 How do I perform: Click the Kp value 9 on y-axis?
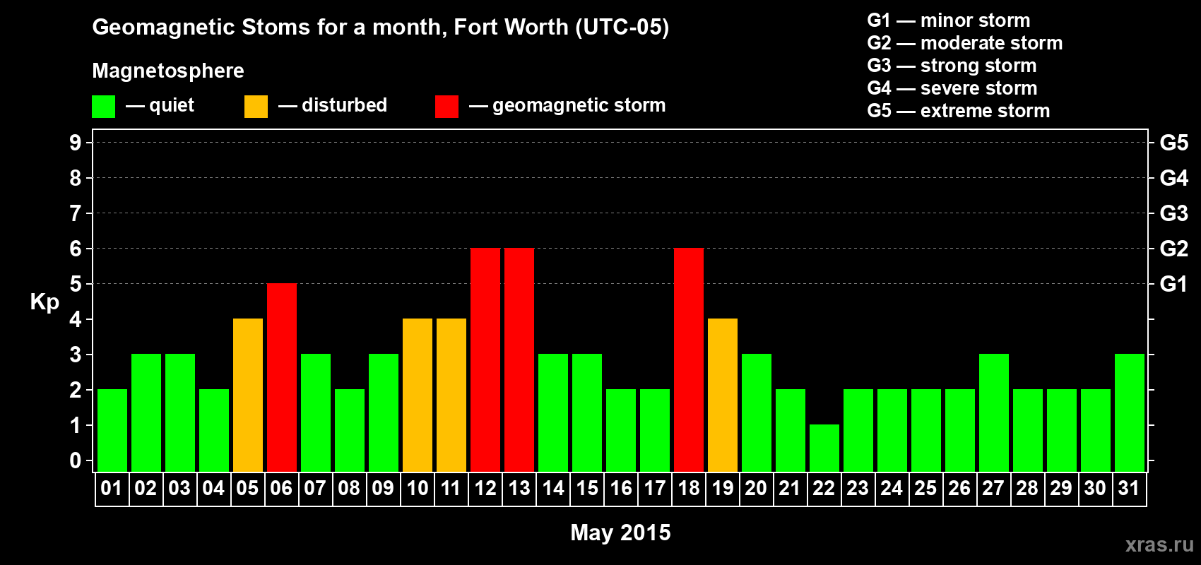[76, 143]
